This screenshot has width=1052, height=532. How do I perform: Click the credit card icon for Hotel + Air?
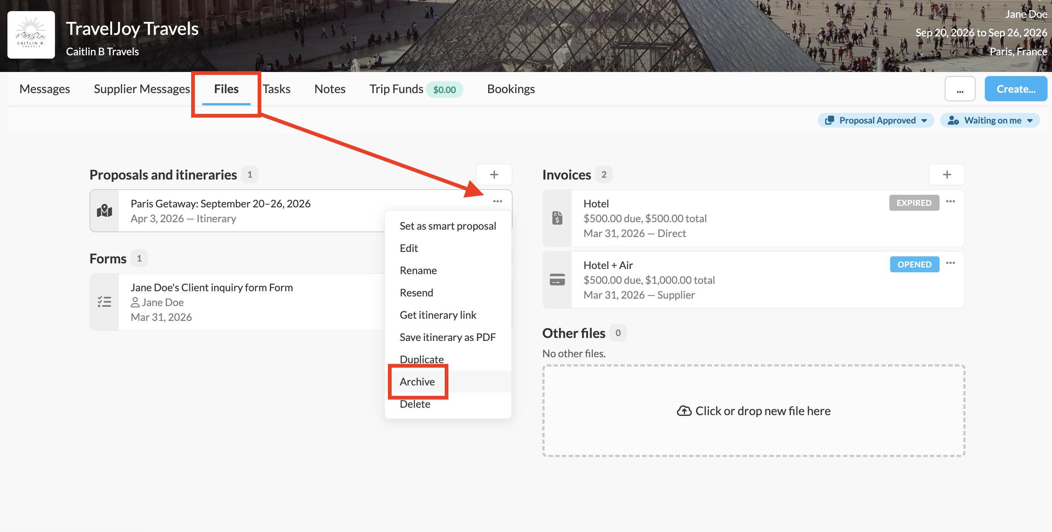coord(557,280)
